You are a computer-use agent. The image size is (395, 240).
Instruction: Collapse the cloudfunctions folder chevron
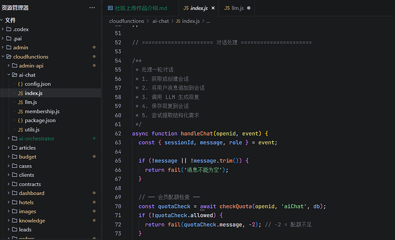coord(2,57)
